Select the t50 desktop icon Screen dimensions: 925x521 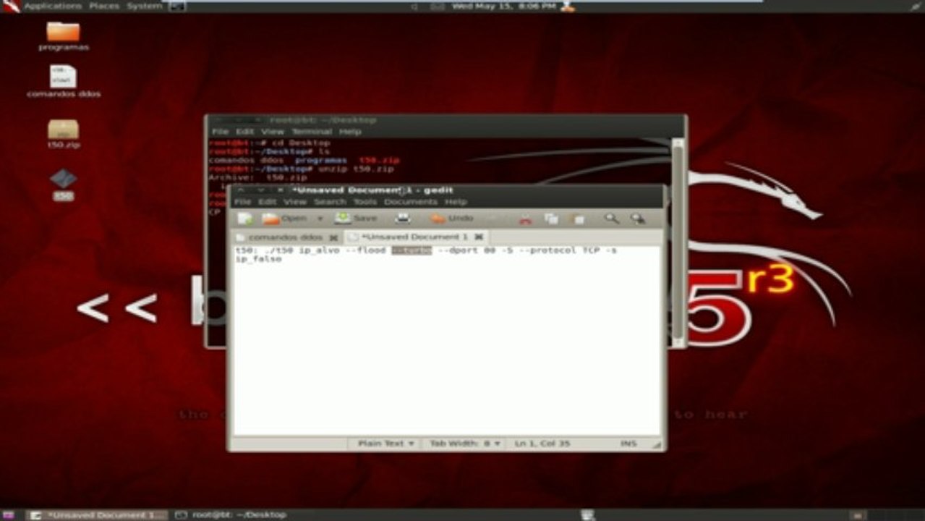pyautogui.click(x=64, y=185)
